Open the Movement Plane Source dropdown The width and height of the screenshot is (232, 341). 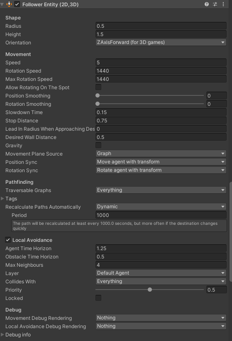tap(161, 153)
